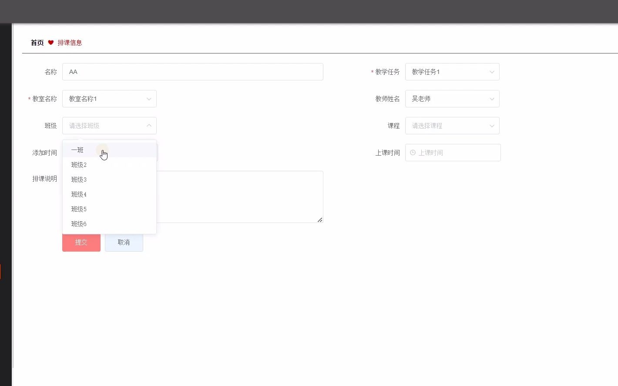The height and width of the screenshot is (386, 618).
Task: Open the 课程 dropdown
Action: (x=452, y=126)
